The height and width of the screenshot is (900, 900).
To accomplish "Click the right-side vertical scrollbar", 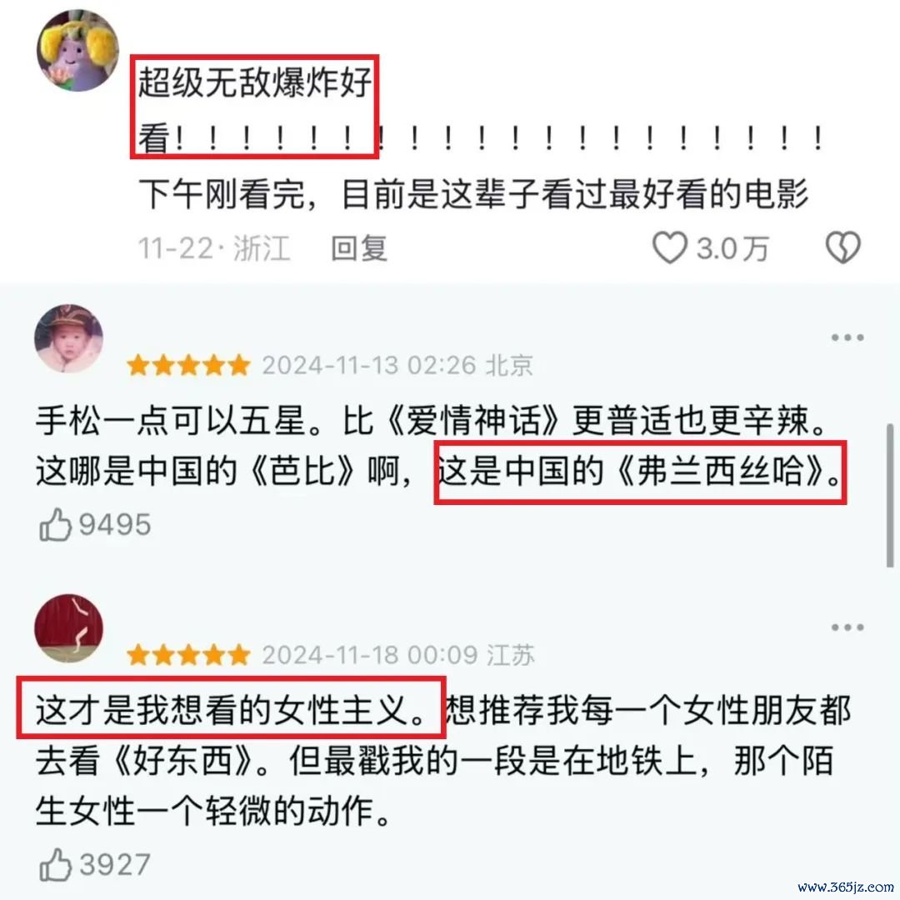I will point(890,495).
